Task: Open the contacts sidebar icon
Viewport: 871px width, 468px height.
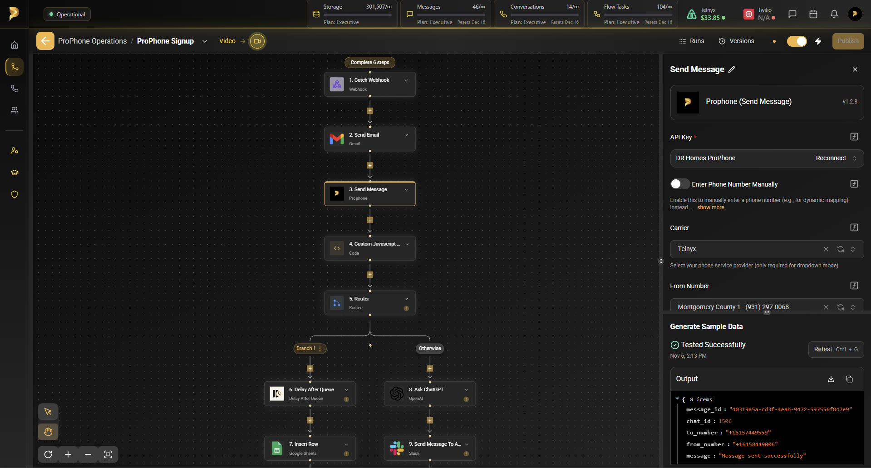Action: click(15, 110)
